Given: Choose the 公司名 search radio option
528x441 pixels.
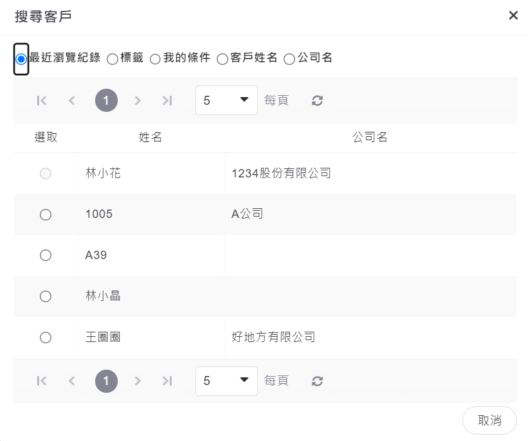Looking at the screenshot, I should 289,59.
